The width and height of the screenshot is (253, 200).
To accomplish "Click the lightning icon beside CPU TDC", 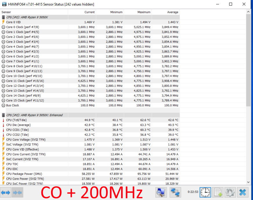I will pyautogui.click(x=3, y=164).
